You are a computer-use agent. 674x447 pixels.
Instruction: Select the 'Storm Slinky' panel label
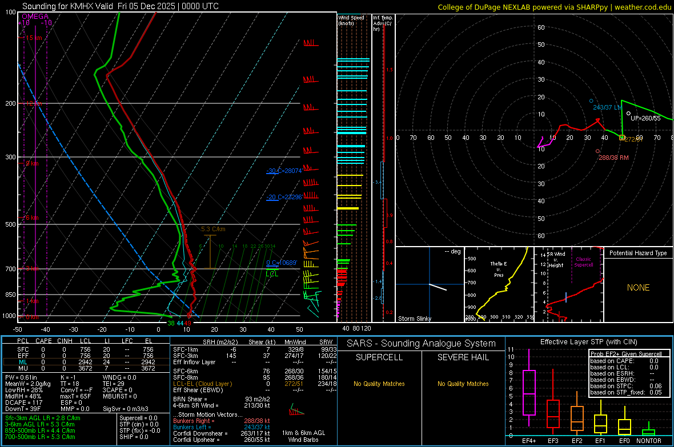414,319
